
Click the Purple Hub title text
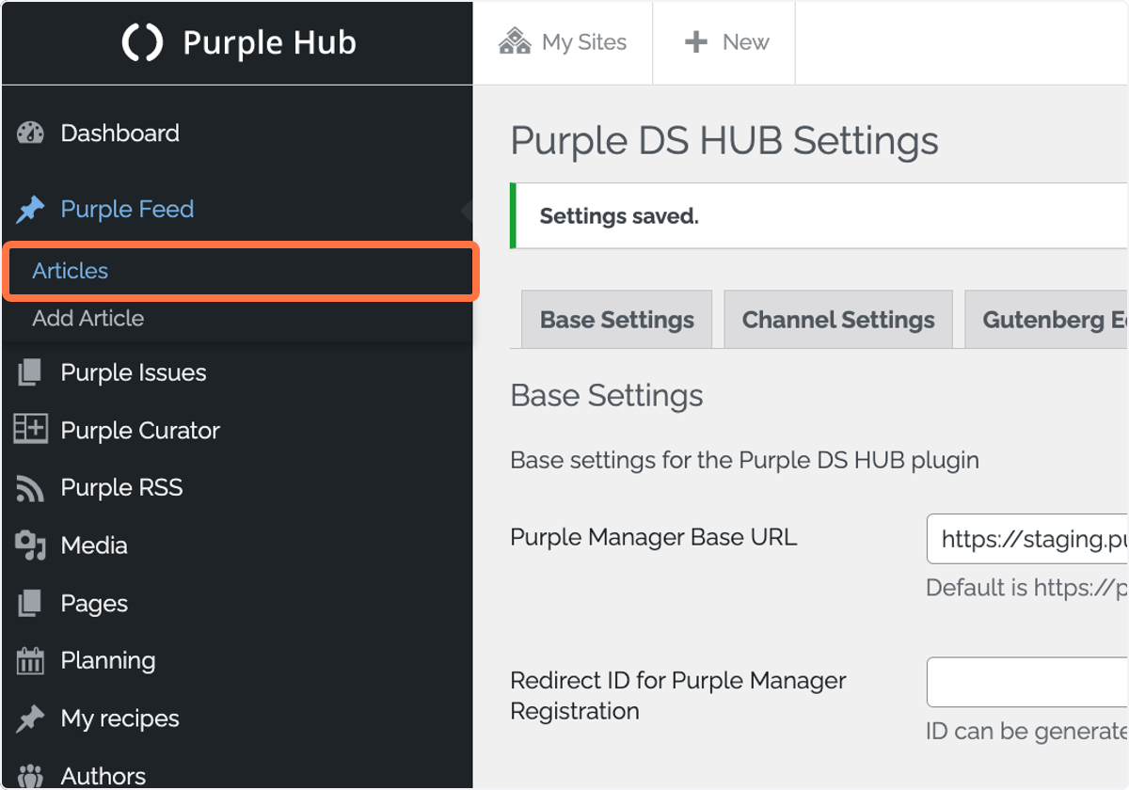click(269, 43)
